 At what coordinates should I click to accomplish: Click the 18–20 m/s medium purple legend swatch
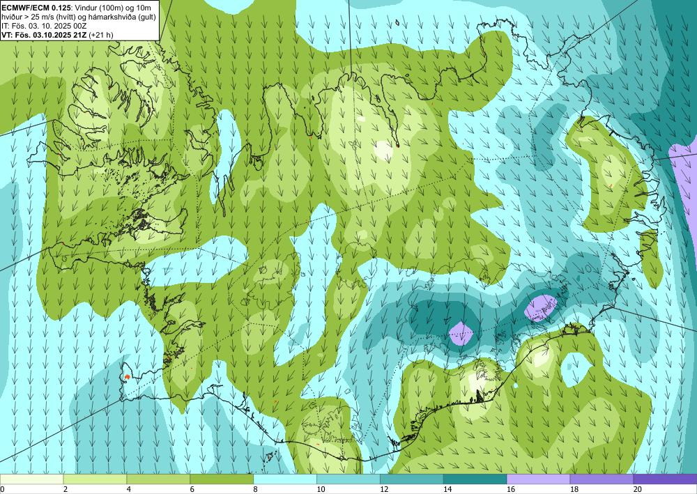click(x=602, y=479)
